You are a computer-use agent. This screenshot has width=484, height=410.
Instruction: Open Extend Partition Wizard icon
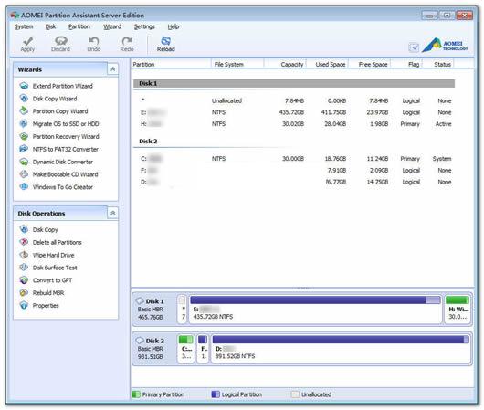(24, 86)
